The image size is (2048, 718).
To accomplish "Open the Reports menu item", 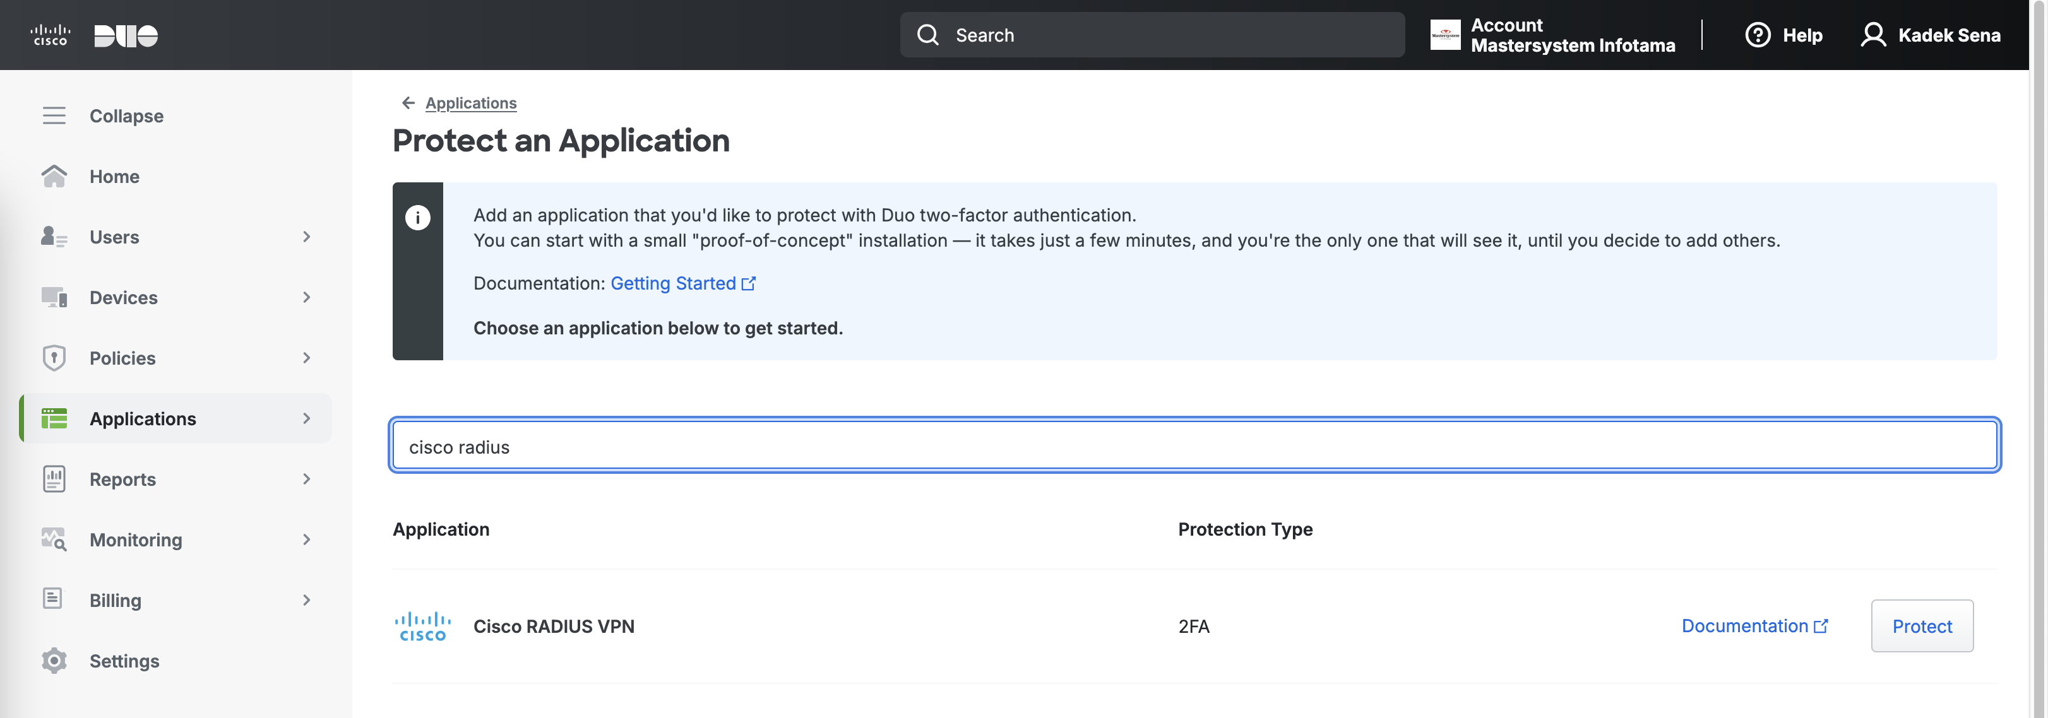I will point(122,479).
